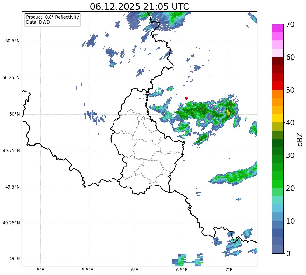The height and width of the screenshot is (275, 306).
Task: Click the colorbar tick value 20
Action: pyautogui.click(x=290, y=188)
